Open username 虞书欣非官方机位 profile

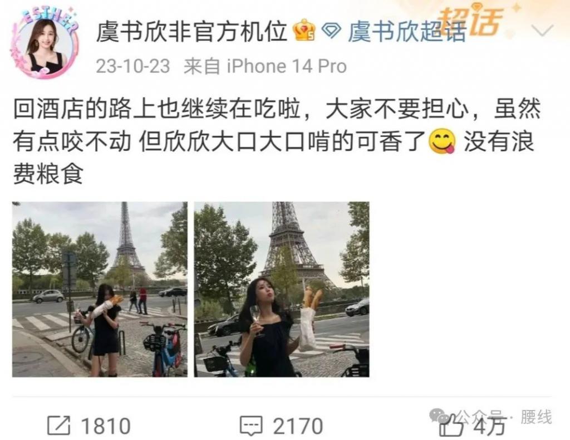[x=191, y=31]
